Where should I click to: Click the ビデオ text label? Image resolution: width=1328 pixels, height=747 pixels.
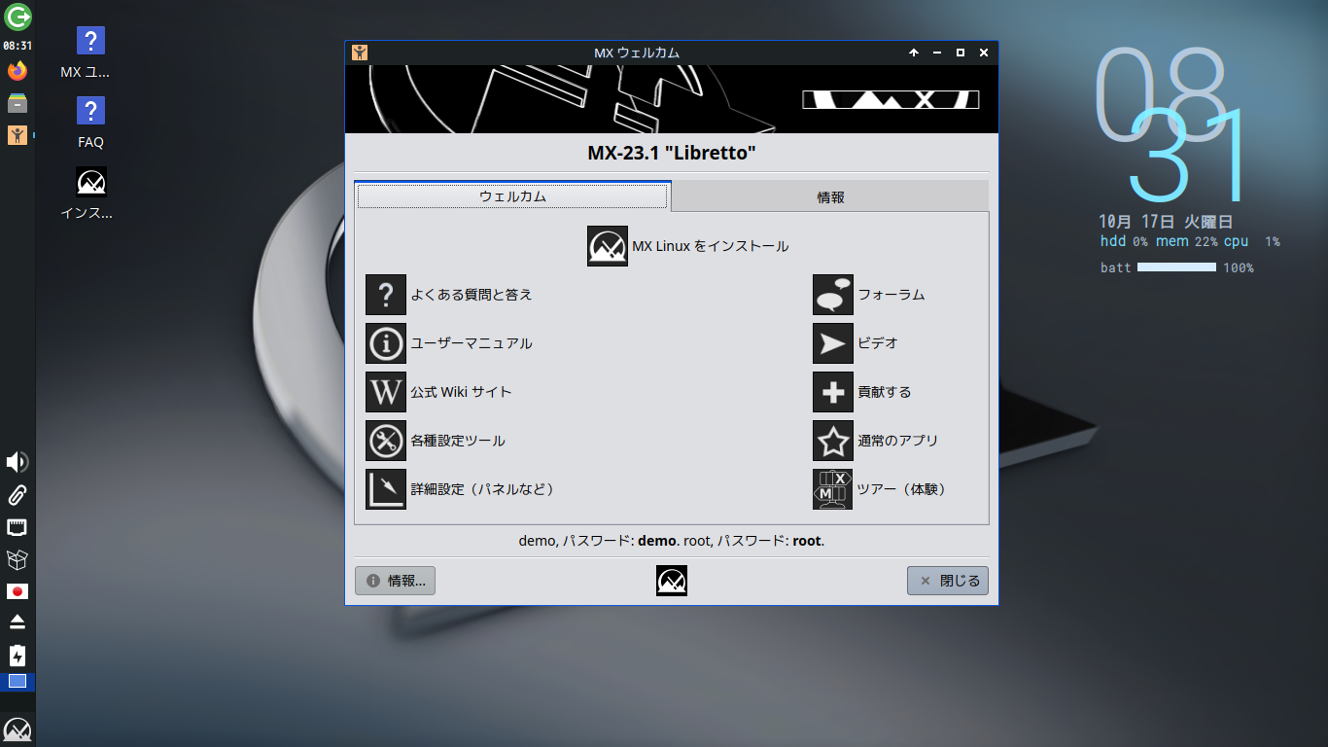click(x=878, y=343)
